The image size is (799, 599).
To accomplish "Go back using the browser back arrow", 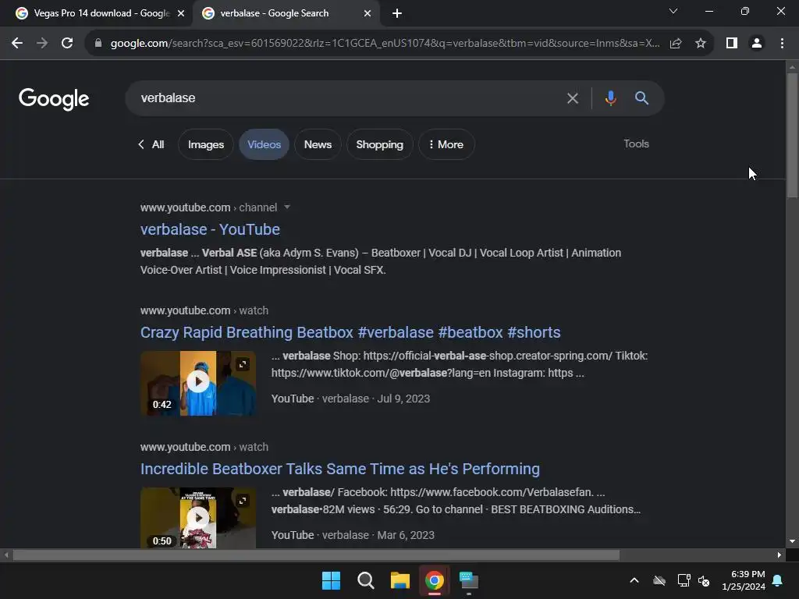I will click(x=17, y=44).
